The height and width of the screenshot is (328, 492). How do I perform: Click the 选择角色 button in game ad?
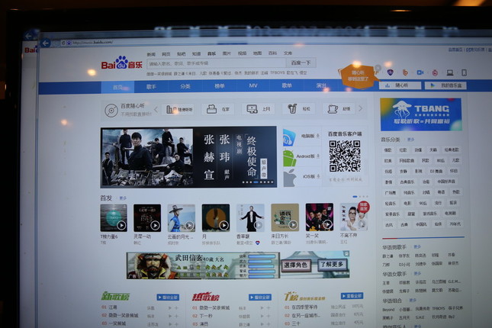[x=297, y=265]
